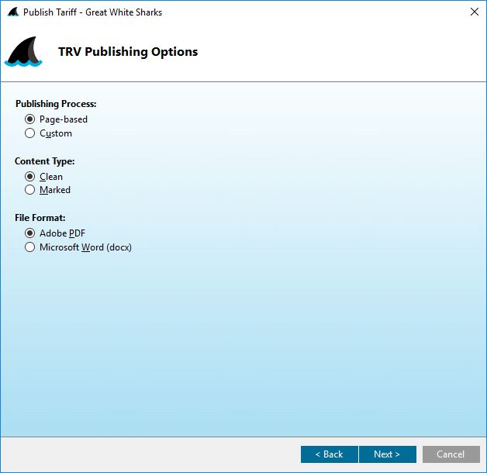
Task: Go back with the < Back button
Action: 329,454
